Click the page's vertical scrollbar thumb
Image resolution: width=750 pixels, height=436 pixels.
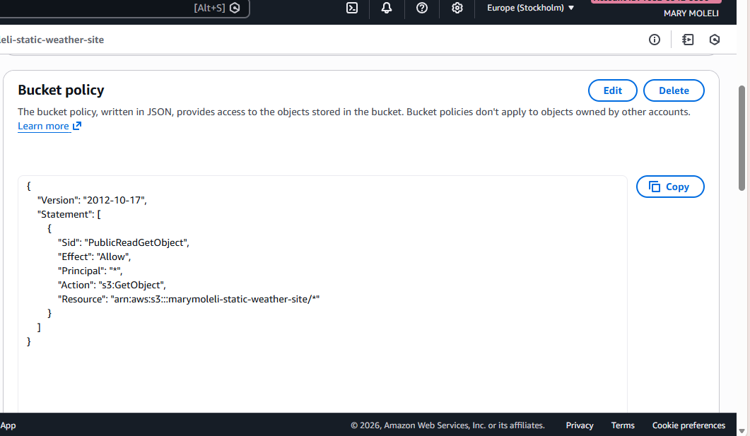pyautogui.click(x=742, y=138)
